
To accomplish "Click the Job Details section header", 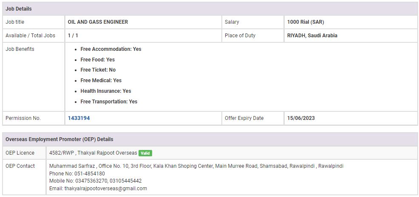I will click(x=19, y=9).
